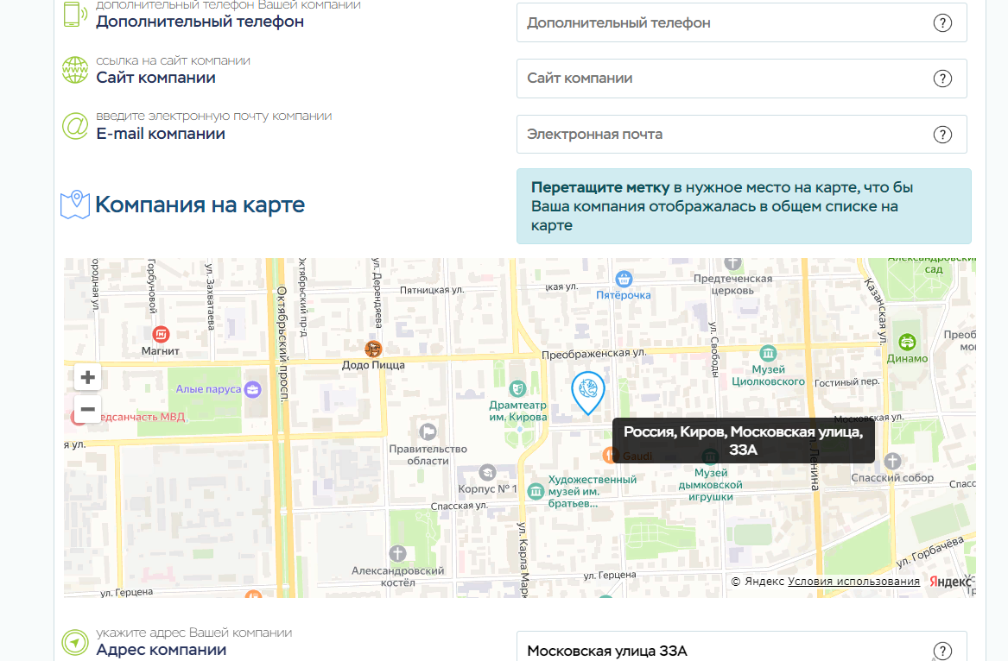Click the address field with Московская улица 33А
The width and height of the screenshot is (1008, 661).
[724, 651]
